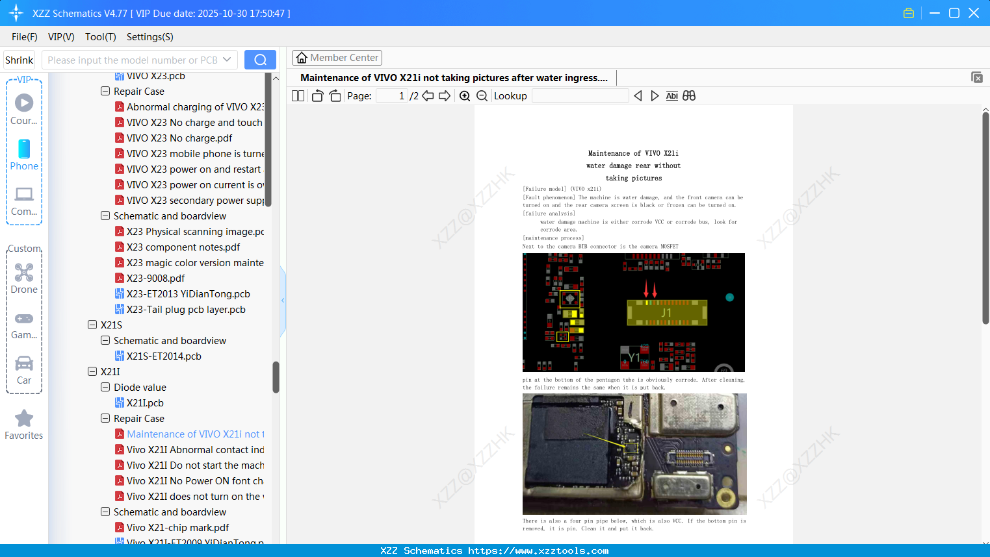Viewport: 990px width, 557px height.
Task: Toggle the two-page view icon
Action: click(x=298, y=96)
